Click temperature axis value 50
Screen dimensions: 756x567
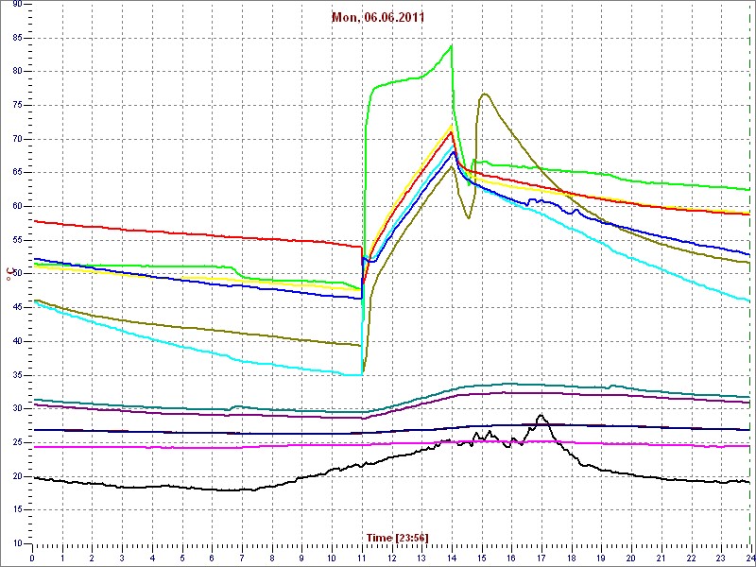coord(17,274)
